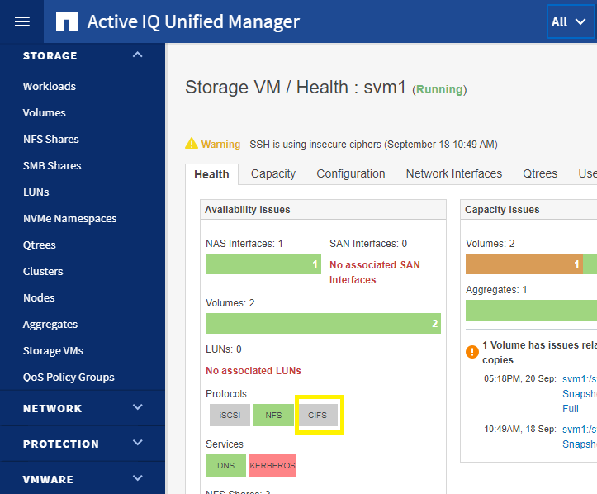Click the orange volume issue alert icon

point(472,352)
